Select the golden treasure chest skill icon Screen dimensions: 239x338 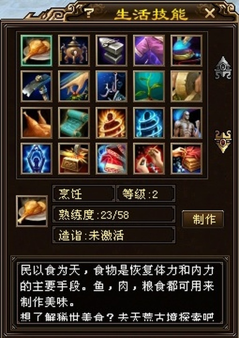pyautogui.click(x=74, y=159)
